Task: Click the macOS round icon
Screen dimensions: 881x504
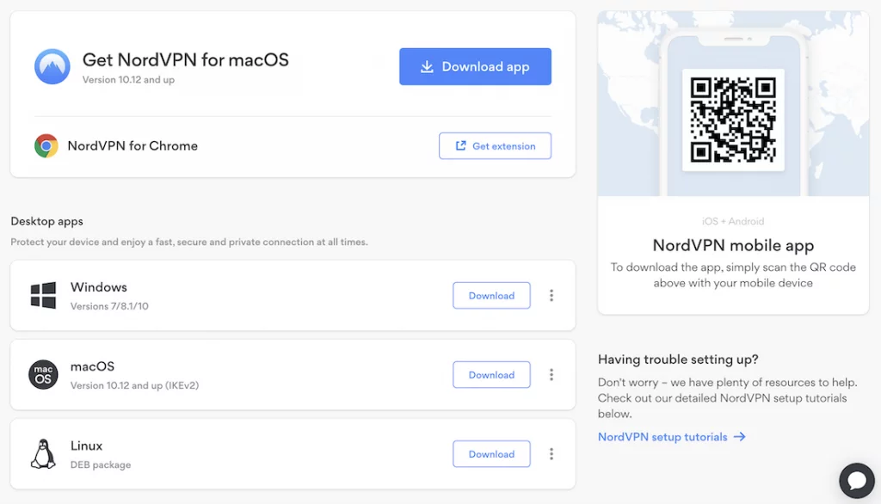Action: click(43, 375)
